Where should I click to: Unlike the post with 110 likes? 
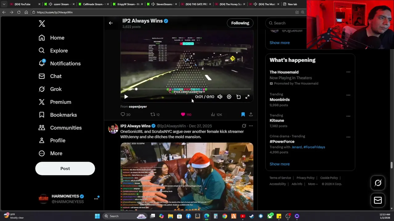[x=186, y=114]
